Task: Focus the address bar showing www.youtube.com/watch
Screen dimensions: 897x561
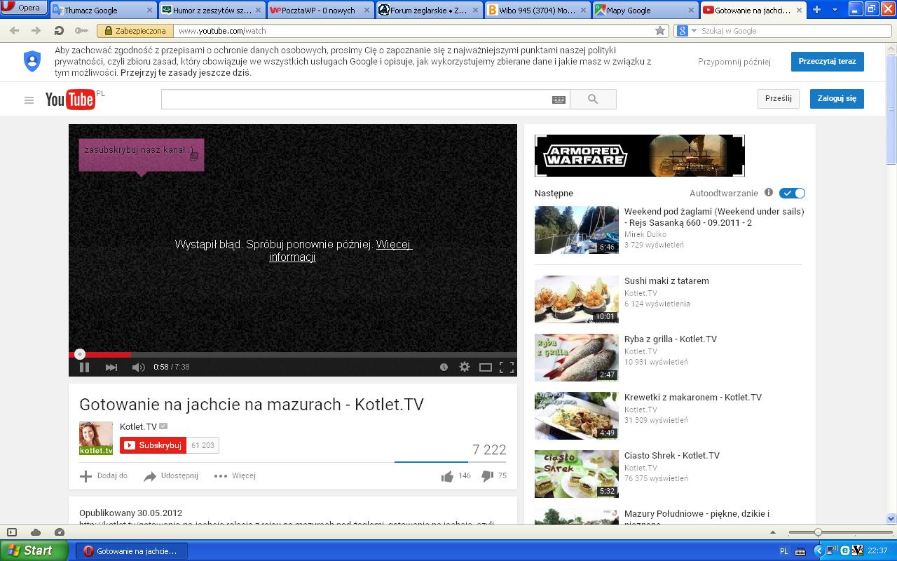Action: [x=413, y=31]
